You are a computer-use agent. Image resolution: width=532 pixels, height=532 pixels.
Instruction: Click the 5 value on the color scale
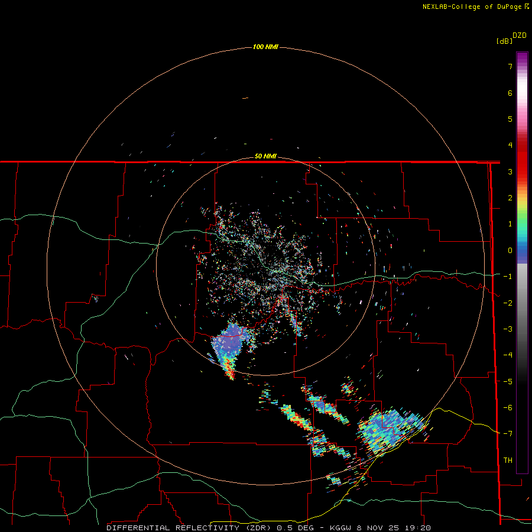[x=510, y=119]
